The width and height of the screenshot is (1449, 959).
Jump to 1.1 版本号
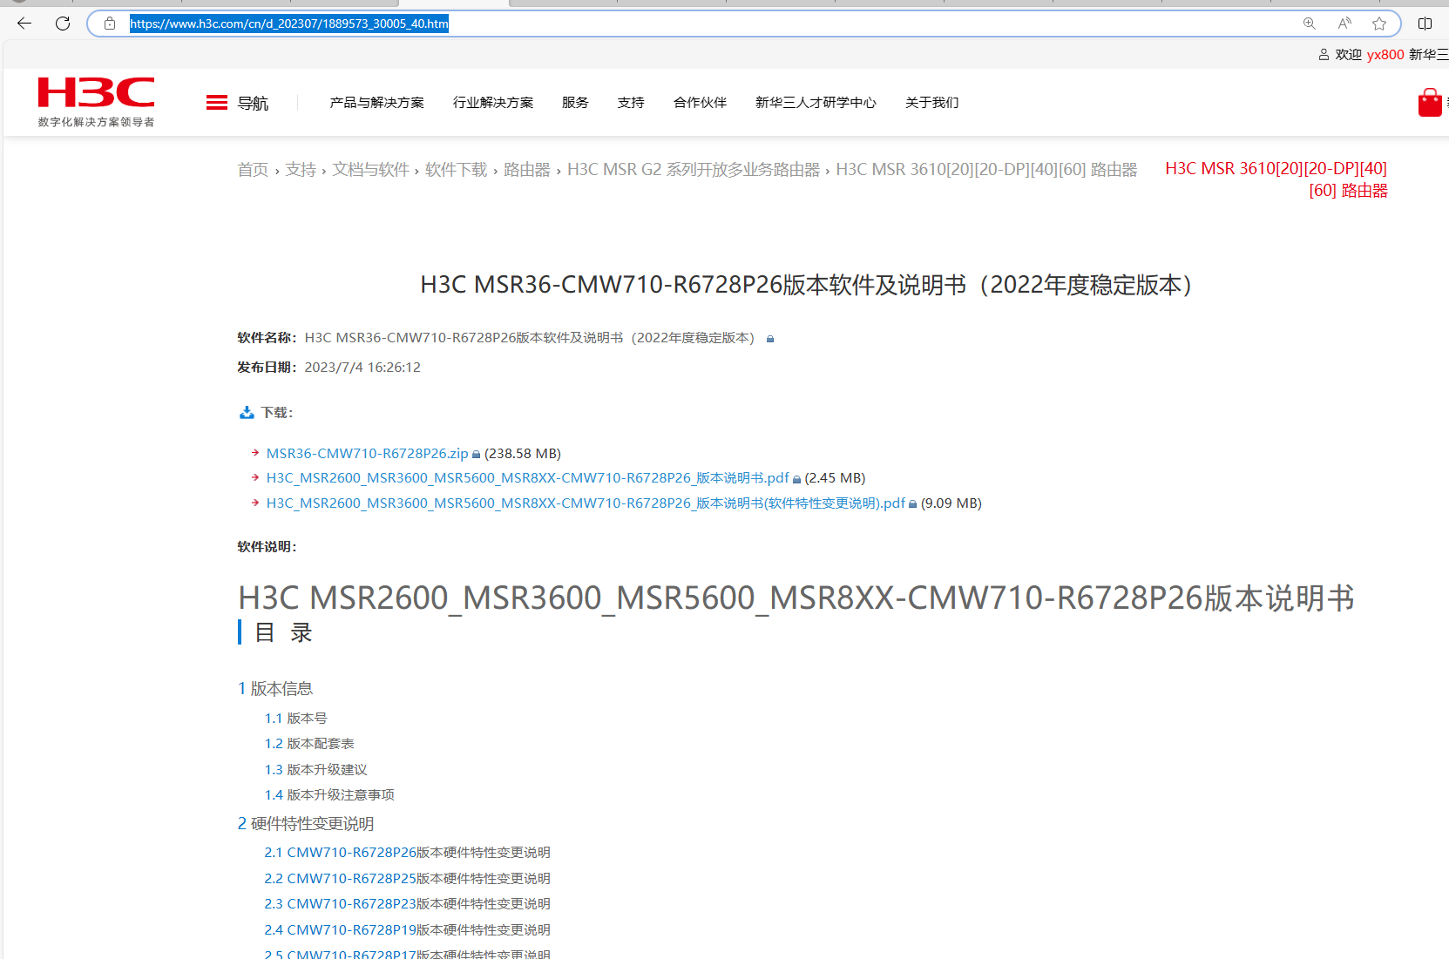(x=296, y=719)
